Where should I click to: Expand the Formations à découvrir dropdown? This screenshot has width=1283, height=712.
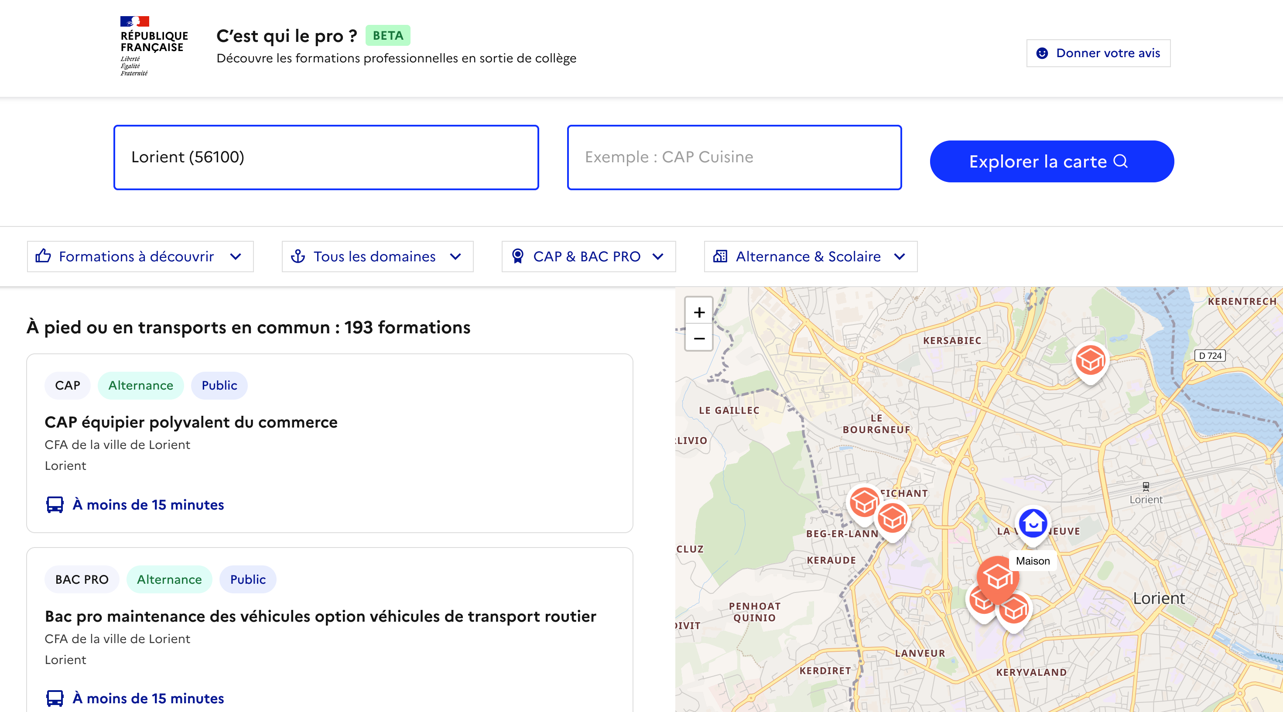[140, 257]
